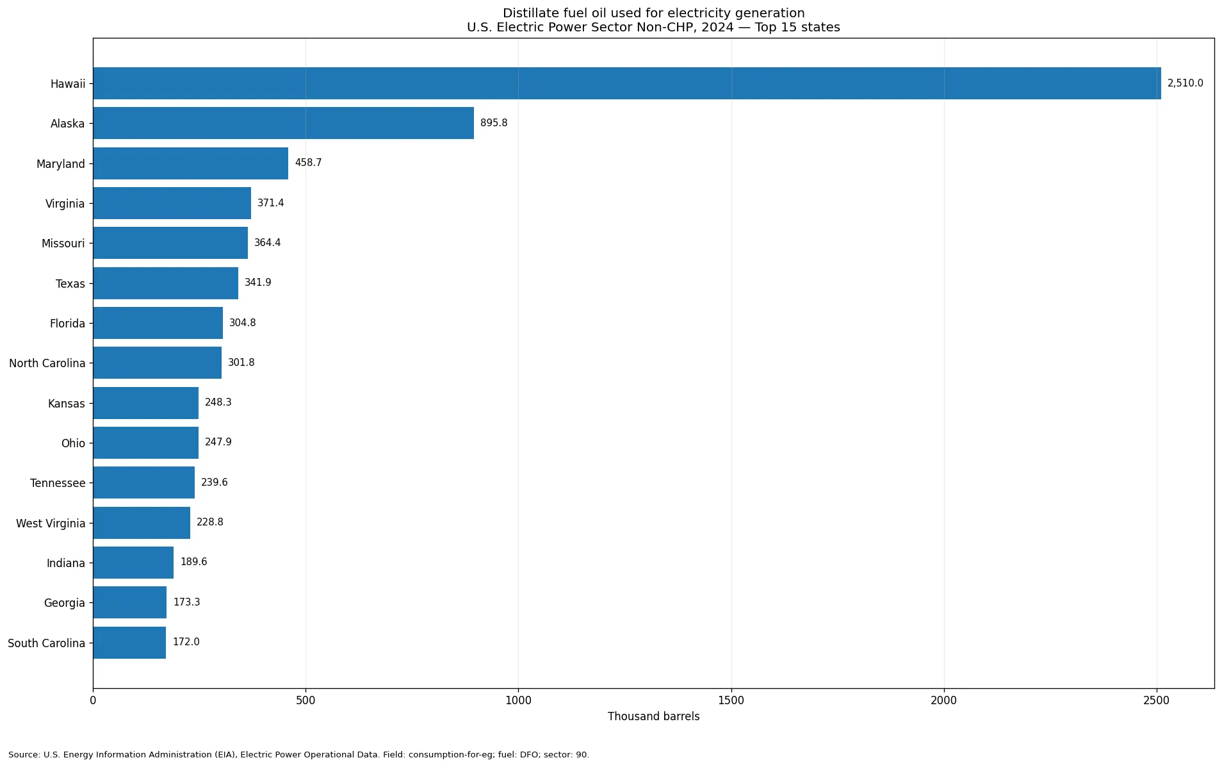Click the x-axis tick label 2000
This screenshot has height=767, width=1222.
point(944,700)
